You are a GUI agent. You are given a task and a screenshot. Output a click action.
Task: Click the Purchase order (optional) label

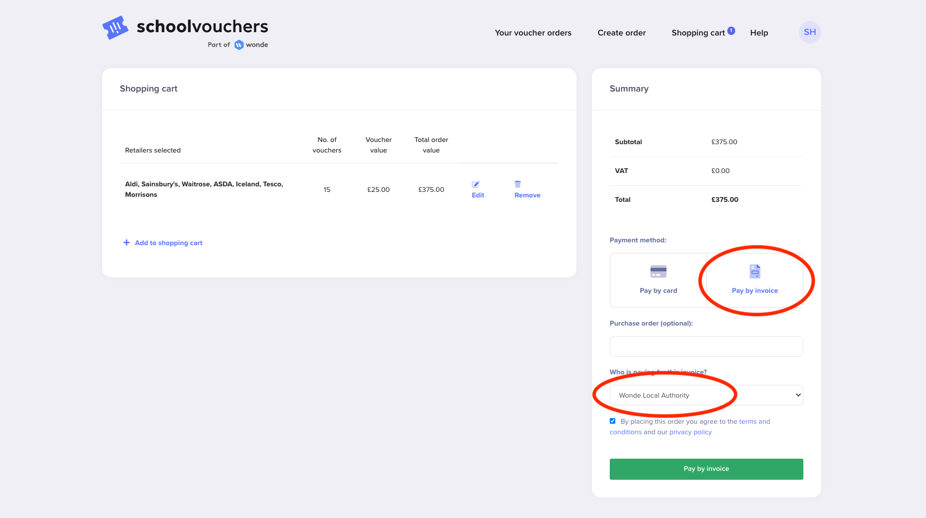point(651,323)
